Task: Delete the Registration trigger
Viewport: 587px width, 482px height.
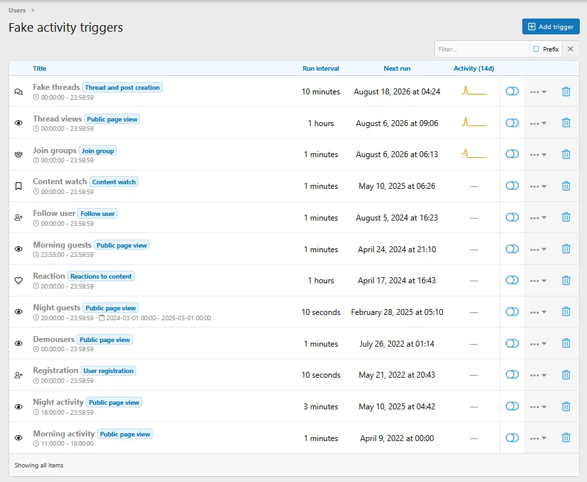Action: click(566, 374)
